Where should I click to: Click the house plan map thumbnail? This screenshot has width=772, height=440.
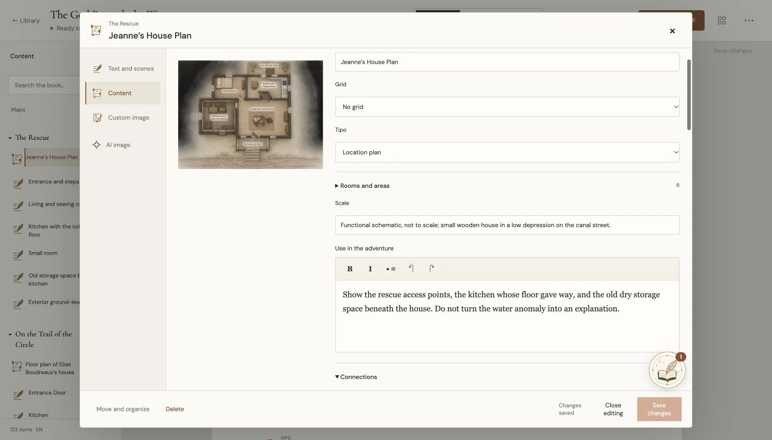(250, 114)
